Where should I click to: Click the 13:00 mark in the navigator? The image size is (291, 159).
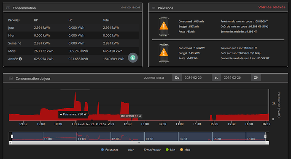coord(149,139)
